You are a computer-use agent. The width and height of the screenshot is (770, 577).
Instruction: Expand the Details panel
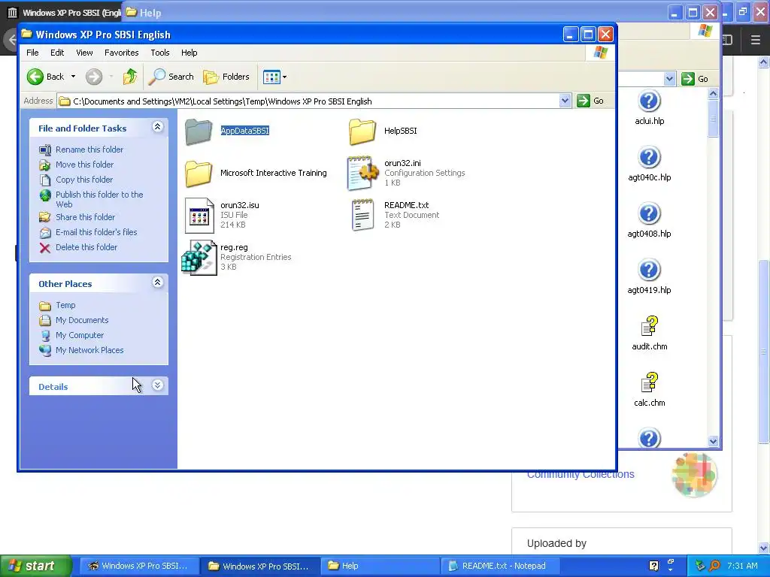tap(157, 385)
